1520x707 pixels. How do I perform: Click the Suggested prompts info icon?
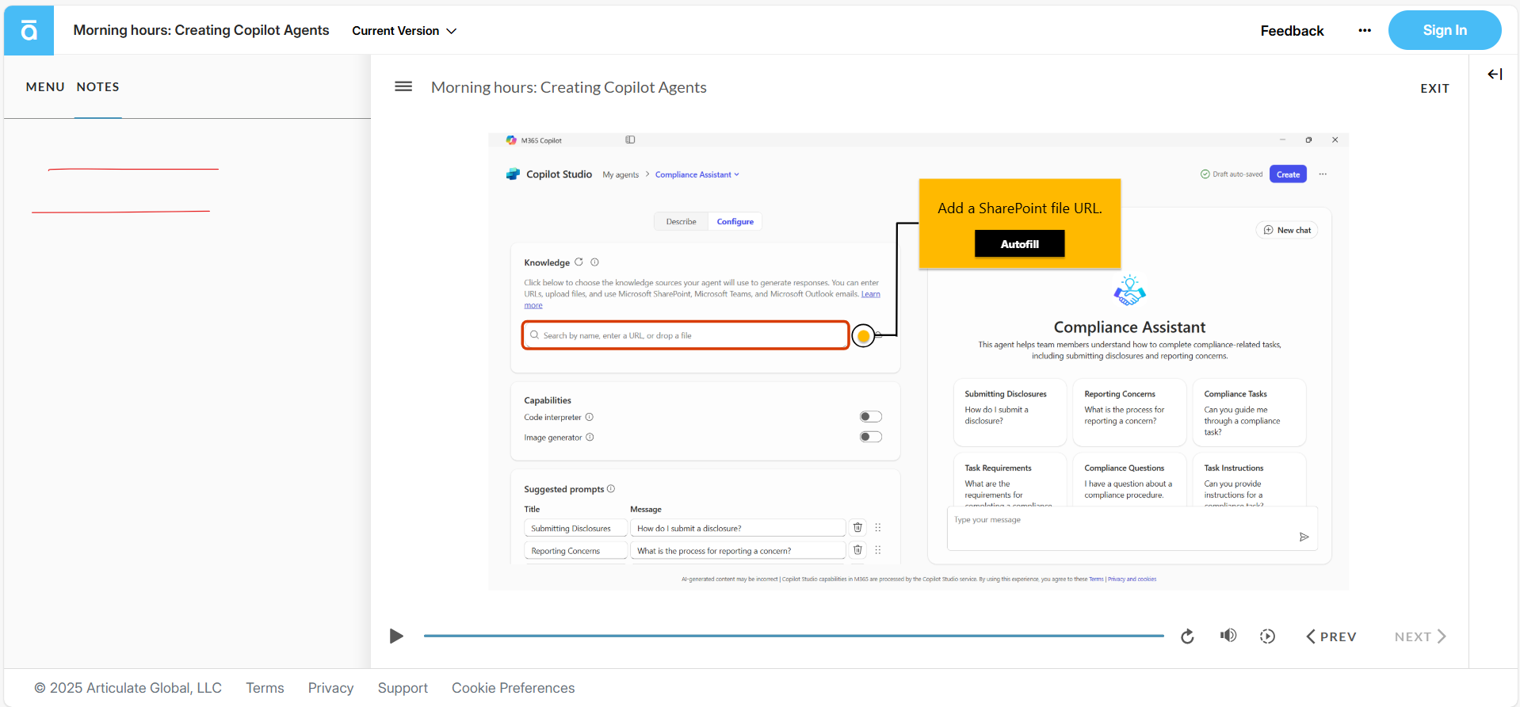click(x=611, y=489)
